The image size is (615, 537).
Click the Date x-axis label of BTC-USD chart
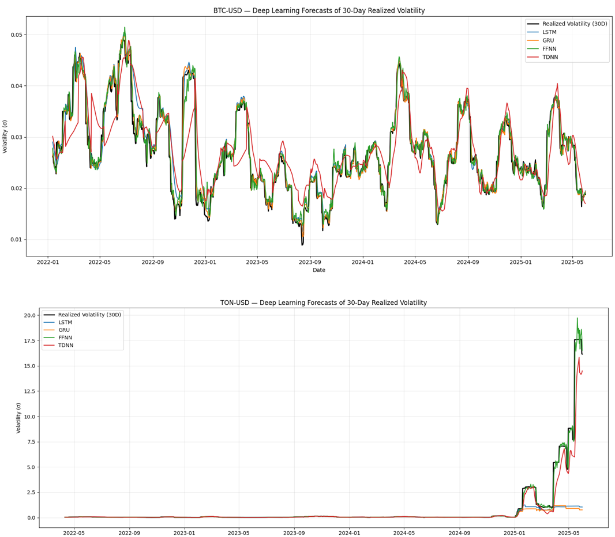click(x=319, y=270)
